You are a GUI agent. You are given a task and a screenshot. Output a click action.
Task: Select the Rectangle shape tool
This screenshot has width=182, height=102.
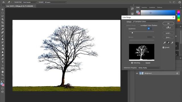pyautogui.click(x=3, y=68)
